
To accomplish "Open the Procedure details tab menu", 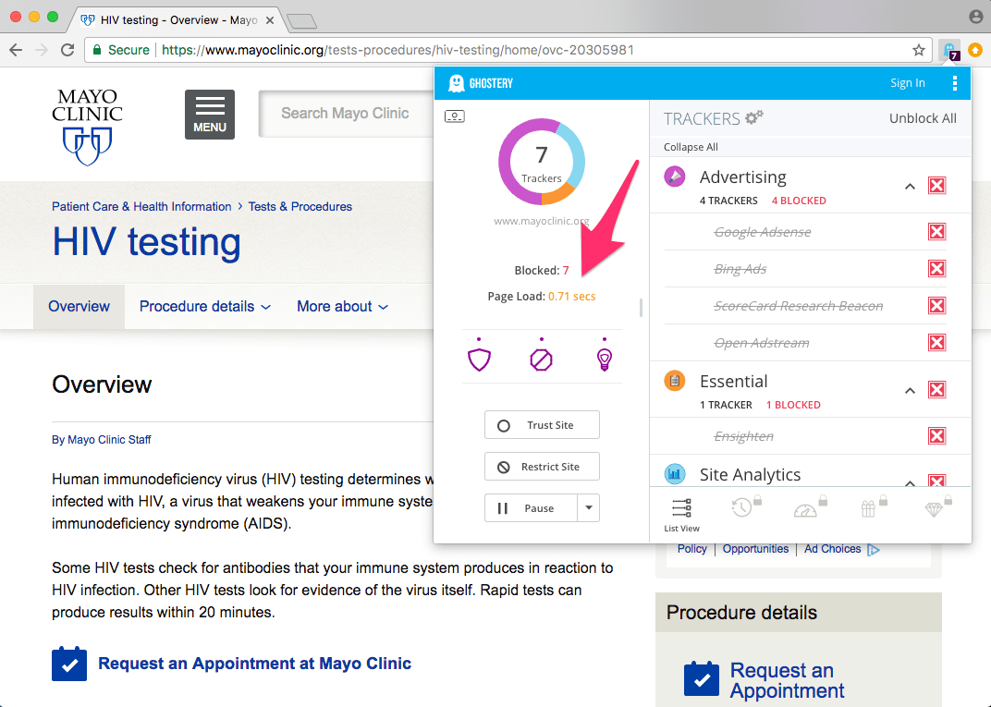I will point(205,307).
